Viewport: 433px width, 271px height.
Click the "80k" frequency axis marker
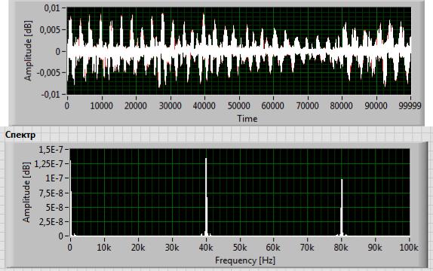tap(341, 248)
